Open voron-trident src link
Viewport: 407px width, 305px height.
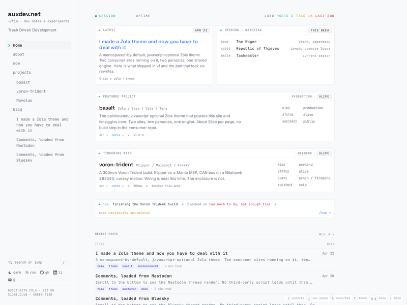coord(103,186)
